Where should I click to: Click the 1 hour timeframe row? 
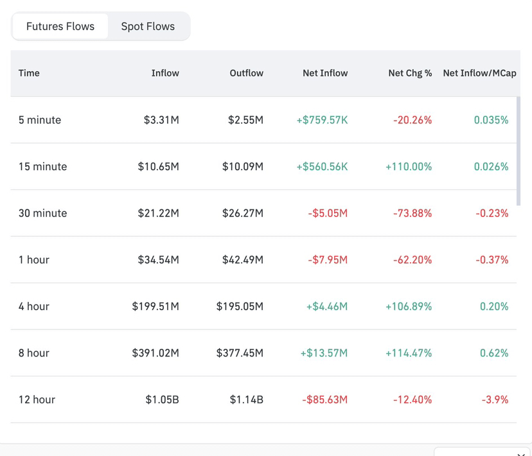(34, 260)
